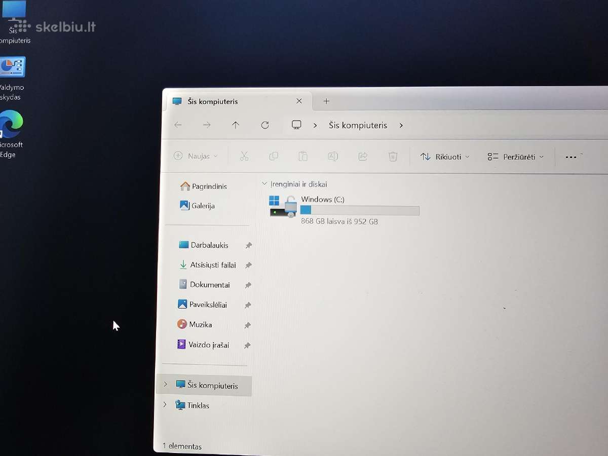Viewport: 608px width, 456px height.
Task: Click chevron before Šis kompiuteris in address bar
Action: click(315, 125)
